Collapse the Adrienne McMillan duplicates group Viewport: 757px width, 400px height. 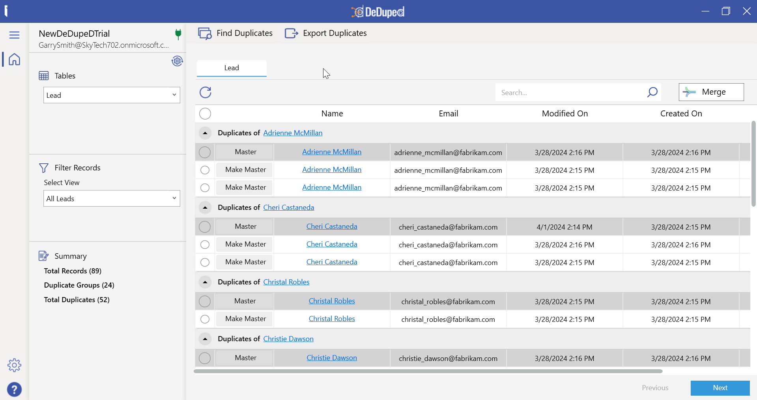205,133
